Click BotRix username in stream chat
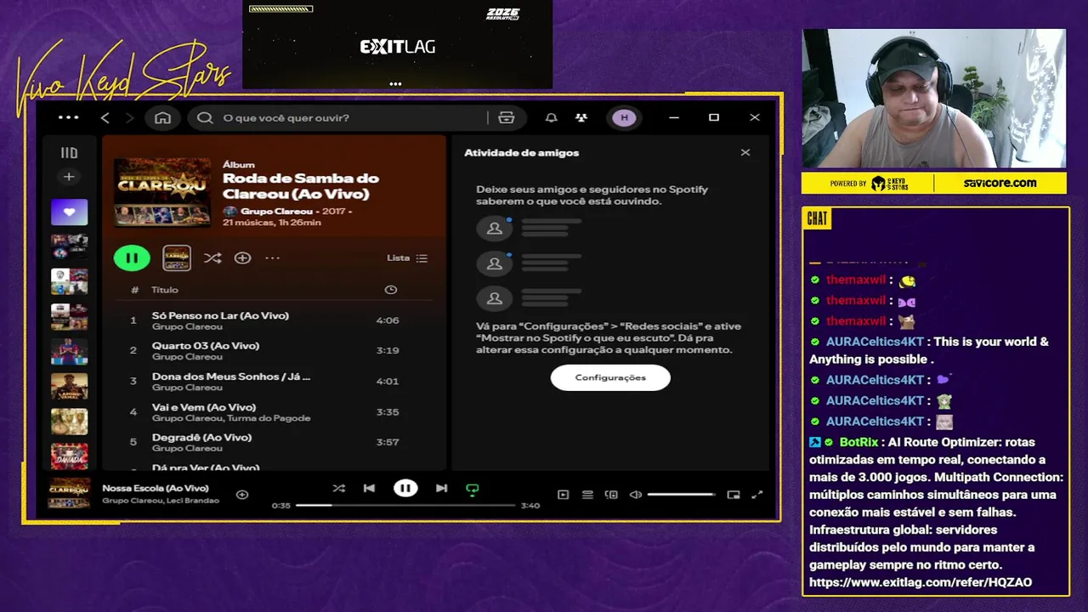The image size is (1088, 612). [858, 442]
